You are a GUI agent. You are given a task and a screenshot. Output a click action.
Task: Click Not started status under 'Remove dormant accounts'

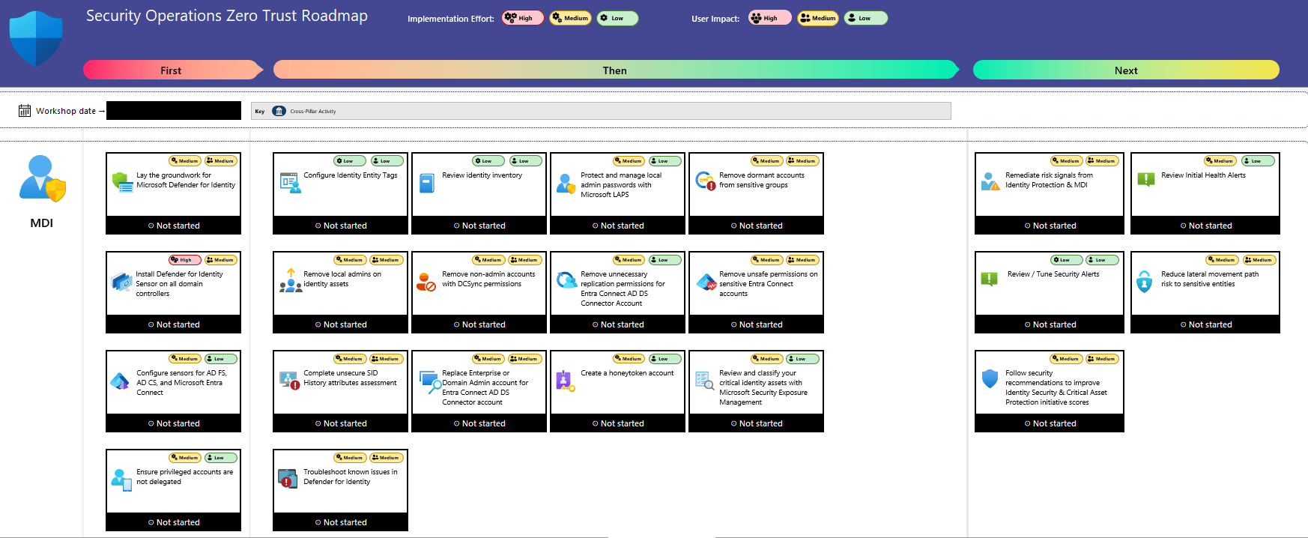[x=756, y=226]
